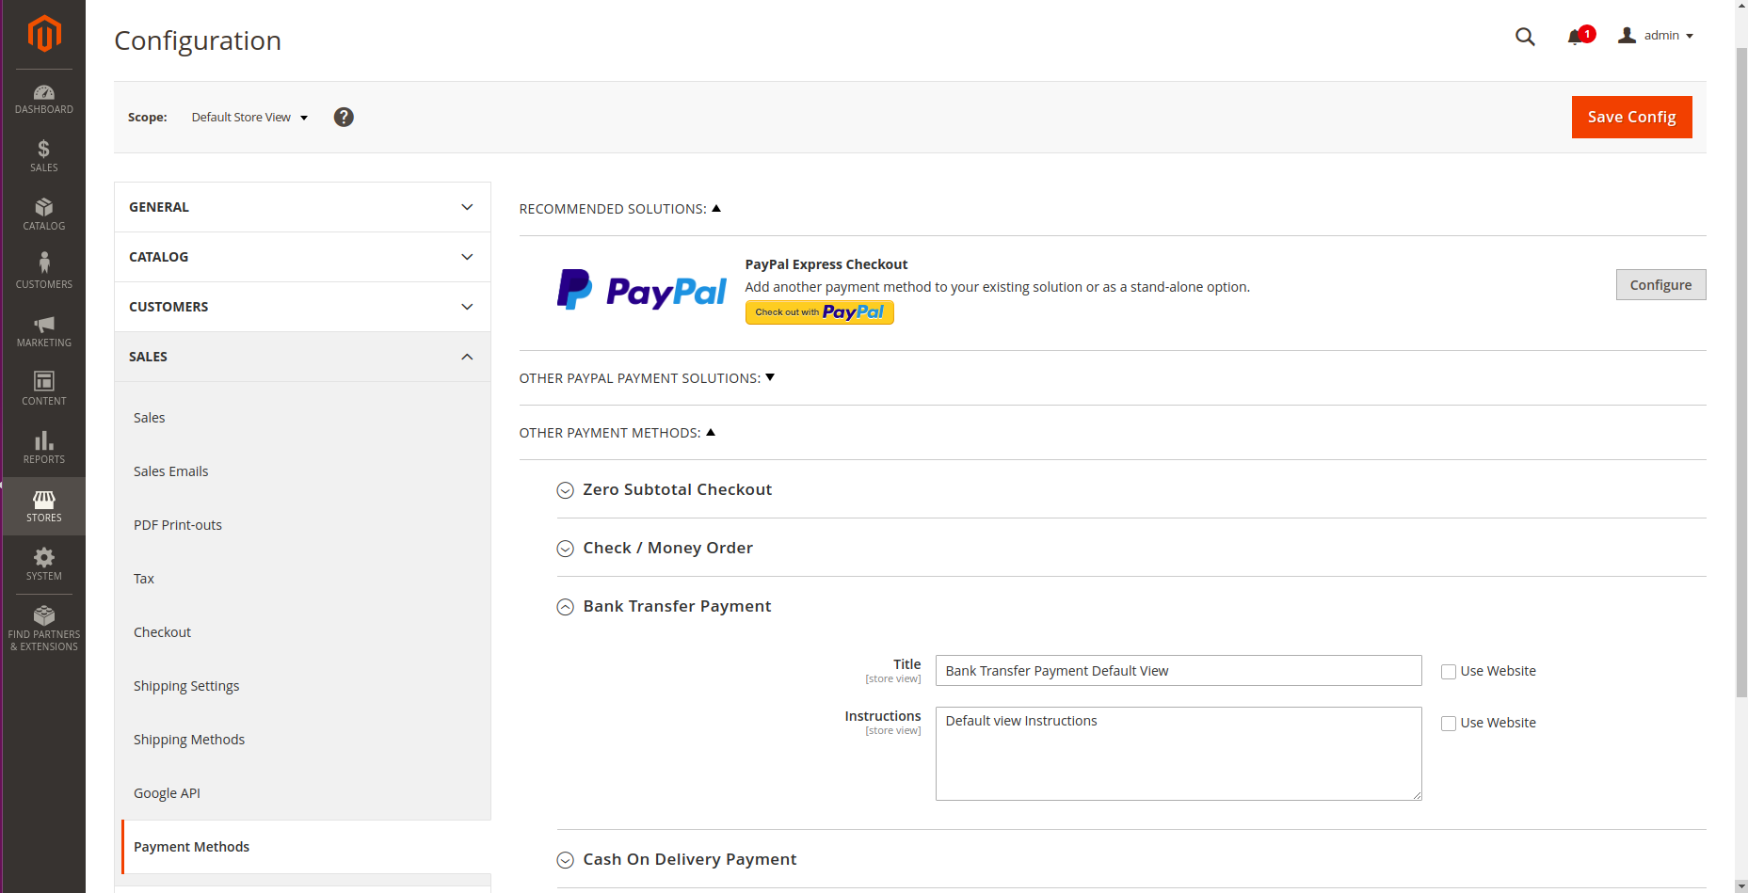1748x893 pixels.
Task: Open the Default Store View scope dropdown
Action: [x=249, y=118]
